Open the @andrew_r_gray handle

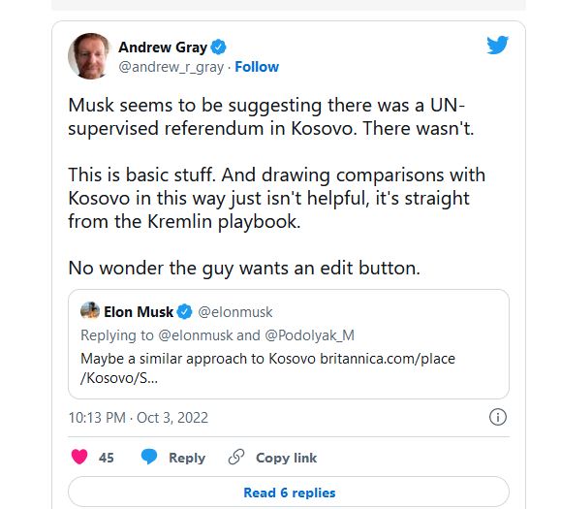[x=171, y=67]
